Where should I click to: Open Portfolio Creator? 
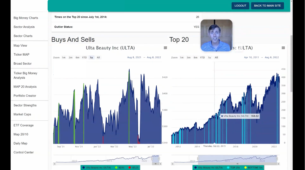click(25, 96)
